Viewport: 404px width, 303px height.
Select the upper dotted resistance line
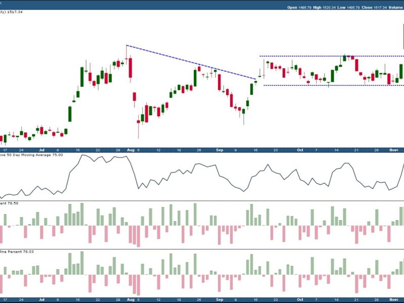332,56
